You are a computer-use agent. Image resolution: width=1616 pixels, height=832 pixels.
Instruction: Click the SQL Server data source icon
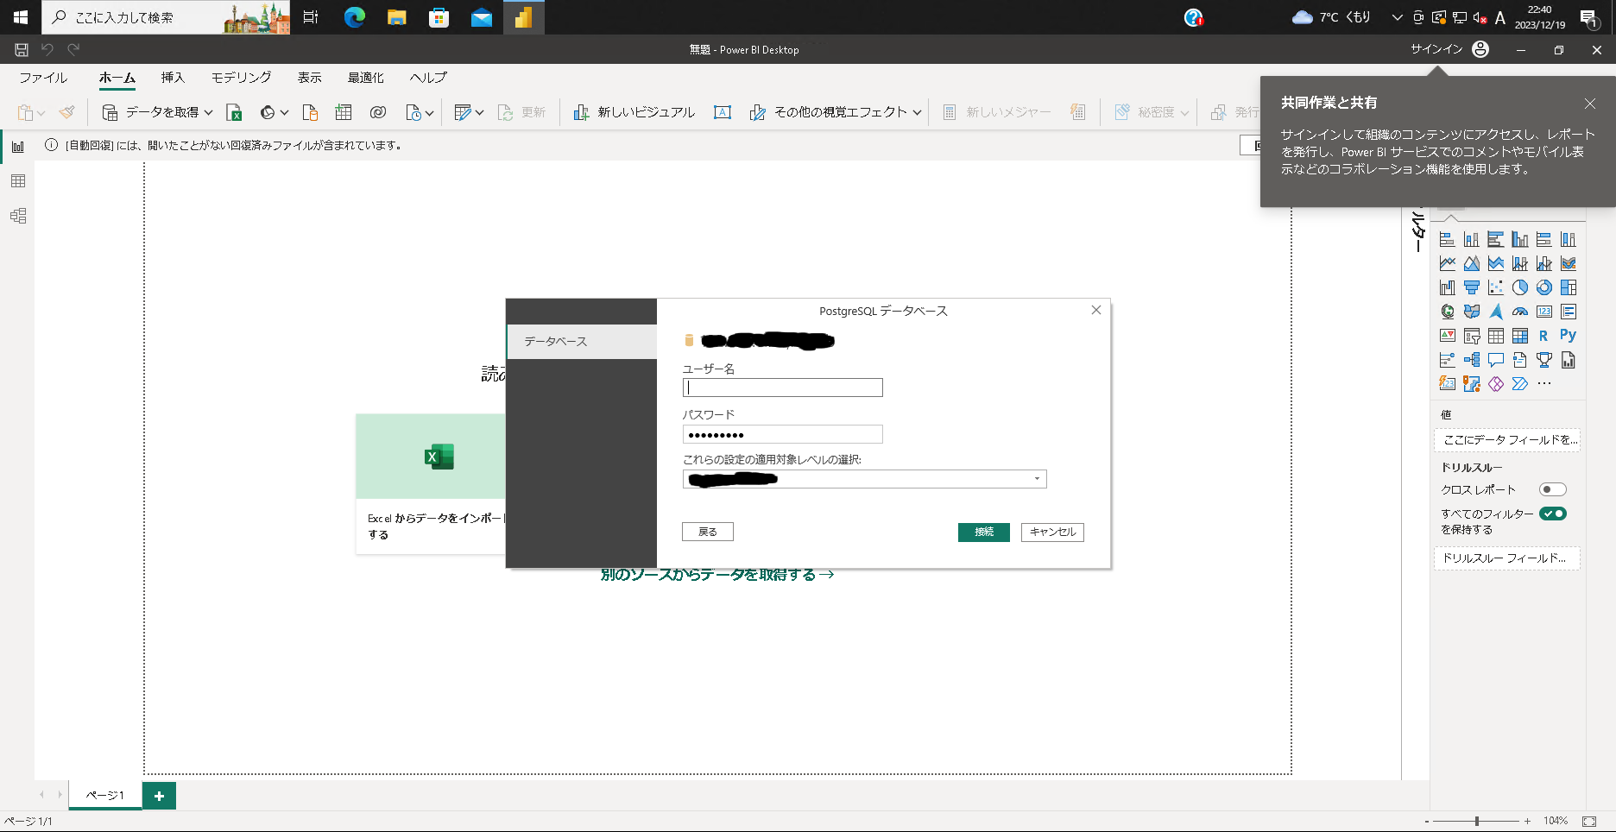point(310,112)
